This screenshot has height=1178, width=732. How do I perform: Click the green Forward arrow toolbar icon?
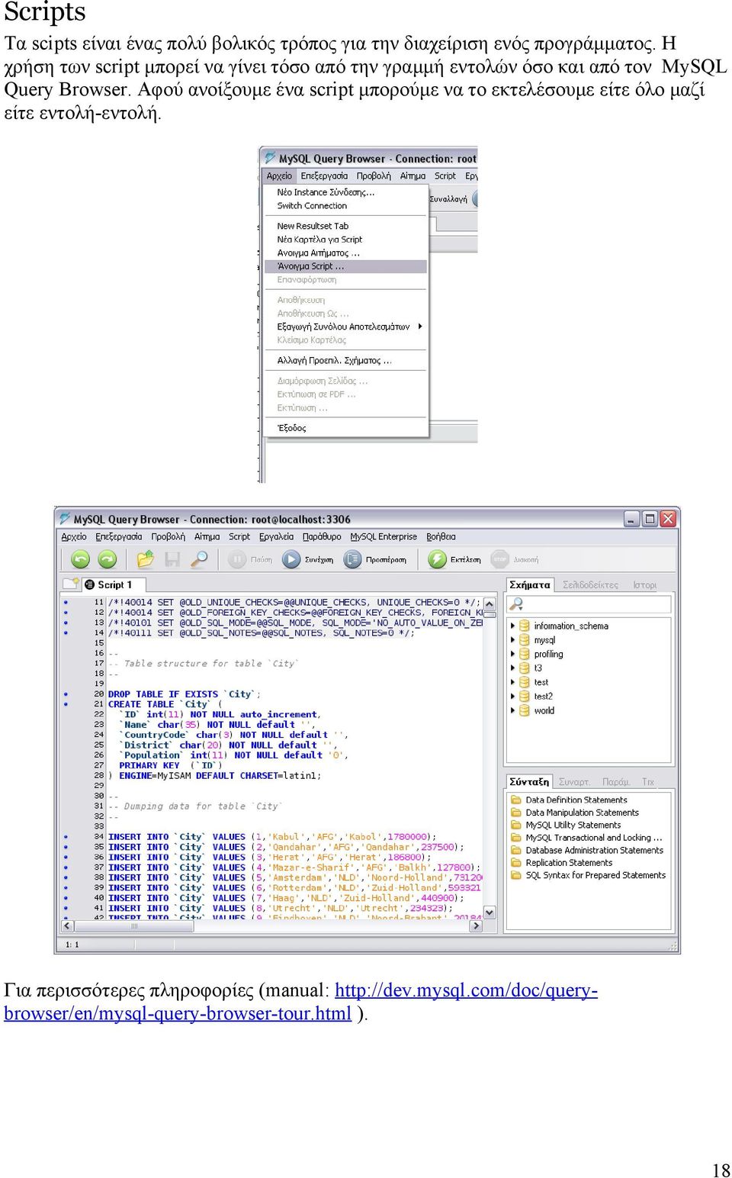108,559
